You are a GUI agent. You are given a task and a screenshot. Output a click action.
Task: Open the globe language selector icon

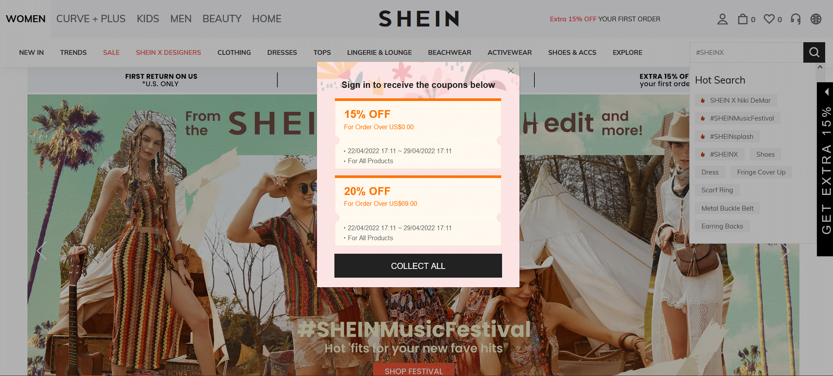tap(816, 19)
